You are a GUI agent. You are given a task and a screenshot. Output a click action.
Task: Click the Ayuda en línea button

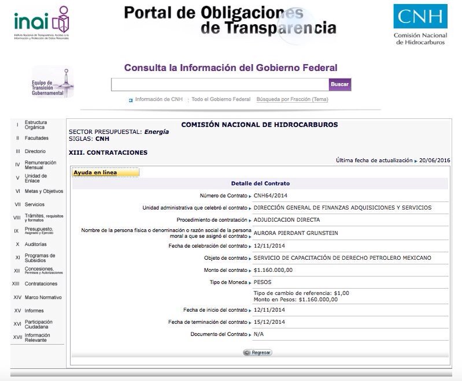(105, 173)
